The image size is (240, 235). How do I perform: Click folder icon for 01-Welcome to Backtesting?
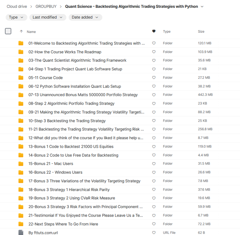21,43
